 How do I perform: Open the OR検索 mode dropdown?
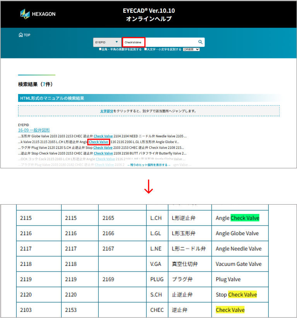[x=191, y=50]
